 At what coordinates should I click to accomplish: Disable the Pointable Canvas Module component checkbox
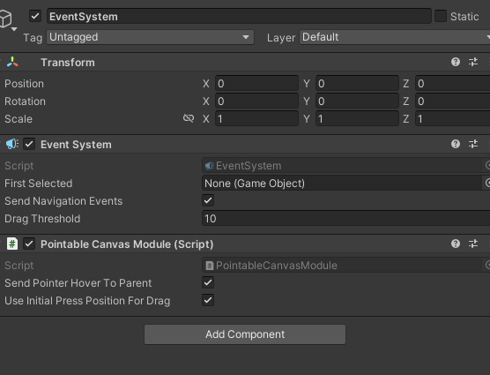(29, 244)
